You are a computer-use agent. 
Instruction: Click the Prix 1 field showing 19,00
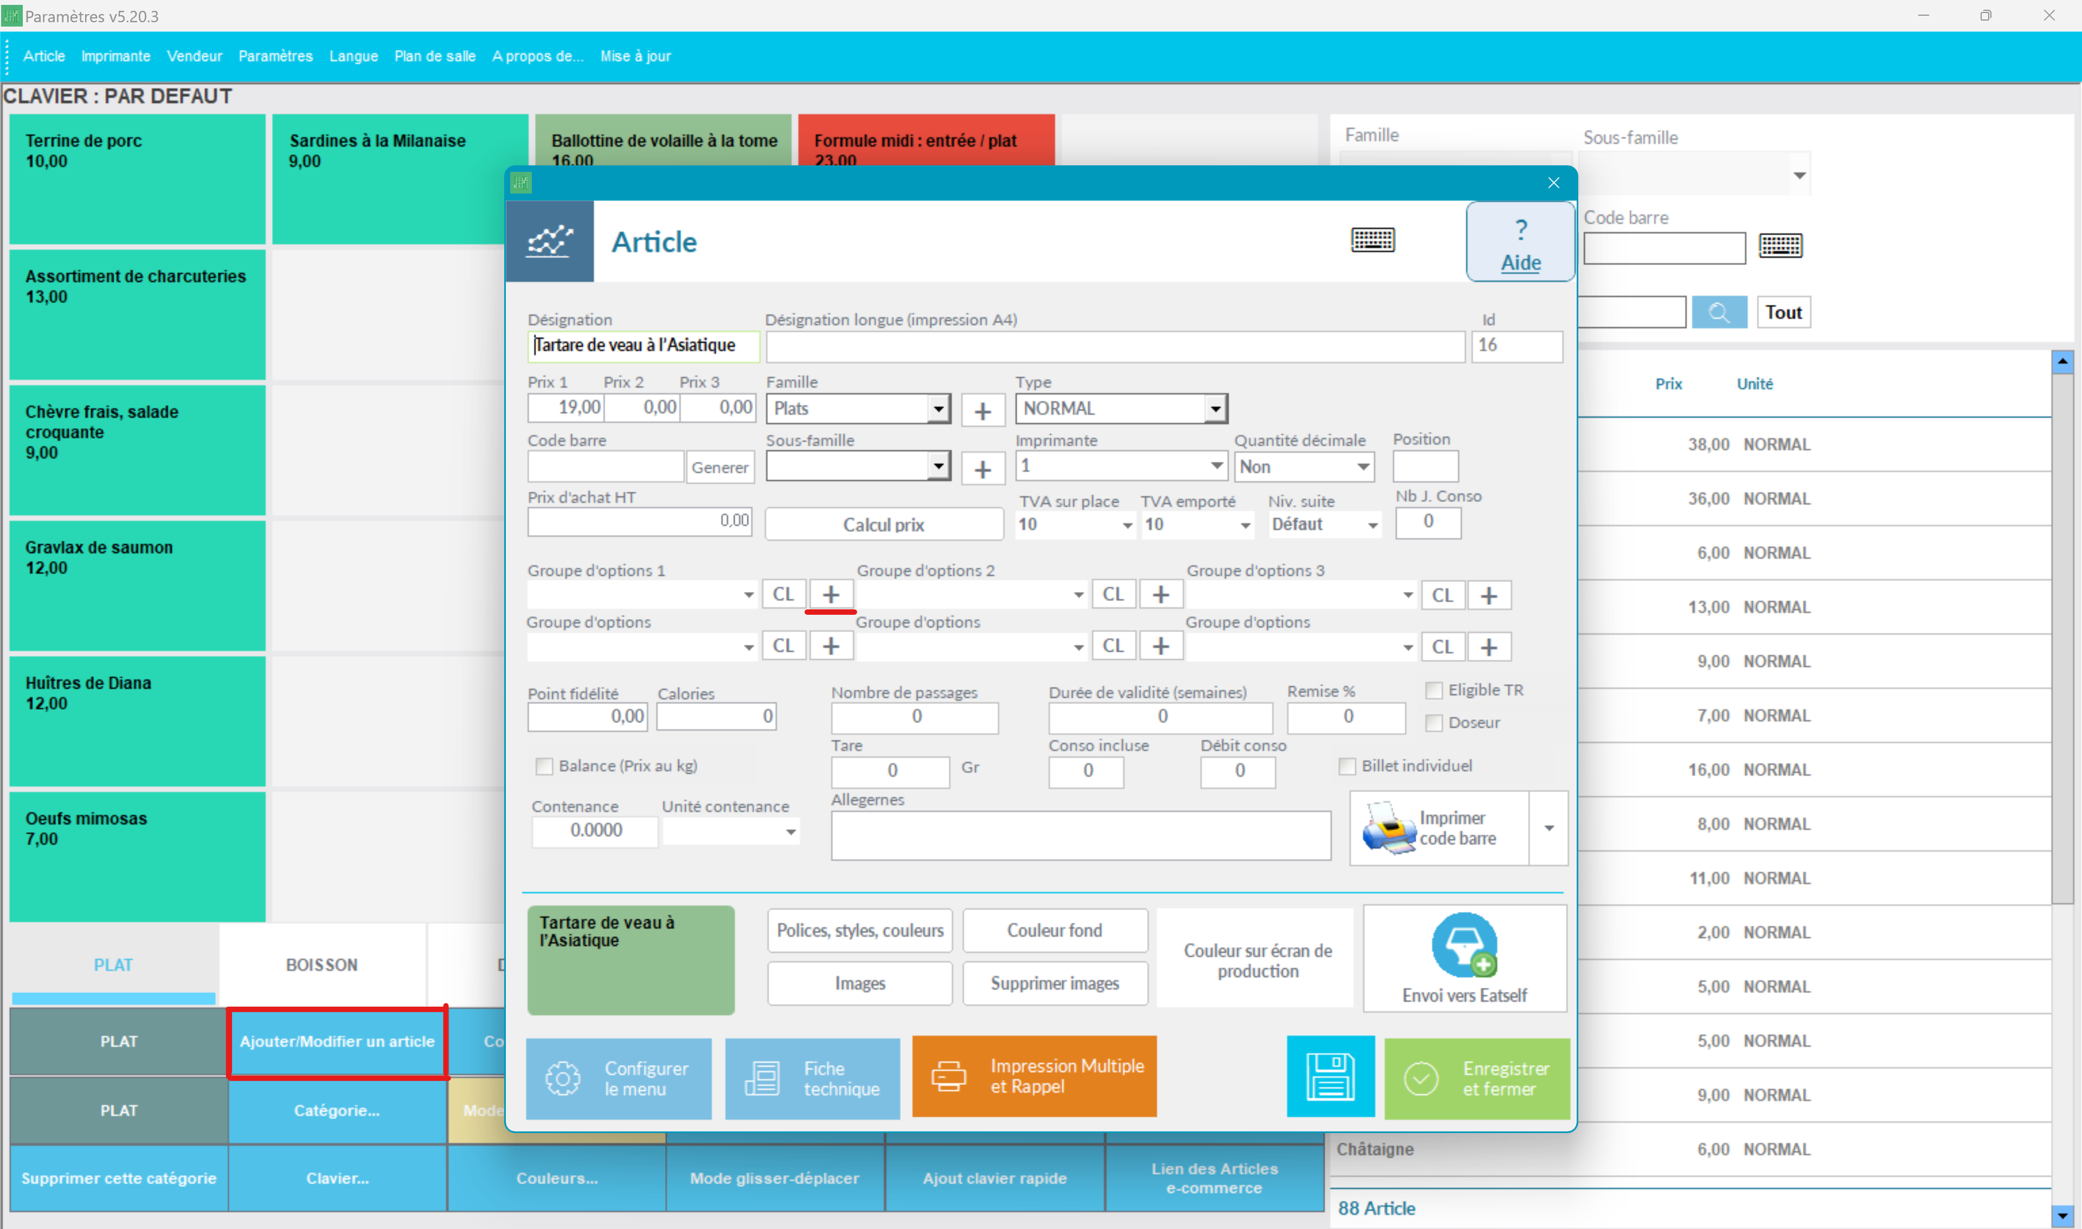tap(566, 408)
